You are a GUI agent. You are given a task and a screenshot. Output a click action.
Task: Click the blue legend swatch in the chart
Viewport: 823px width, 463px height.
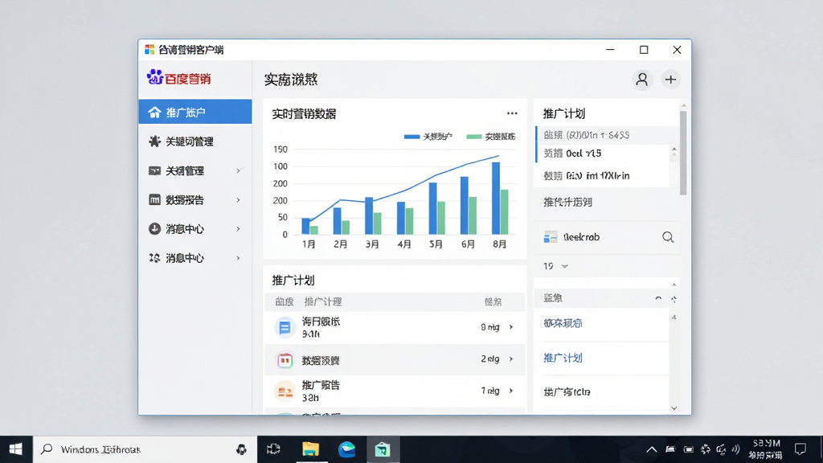pos(411,137)
